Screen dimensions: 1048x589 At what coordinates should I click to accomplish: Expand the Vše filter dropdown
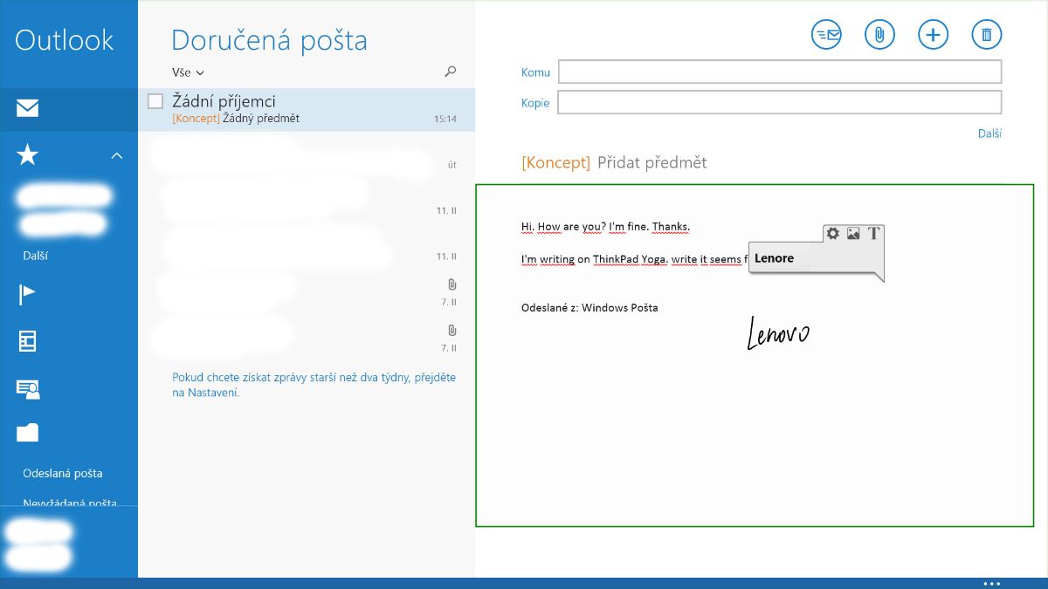pyautogui.click(x=188, y=72)
